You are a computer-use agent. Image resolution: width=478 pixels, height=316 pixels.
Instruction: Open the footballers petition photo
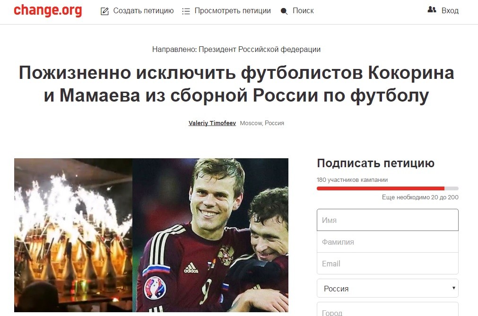[210, 235]
